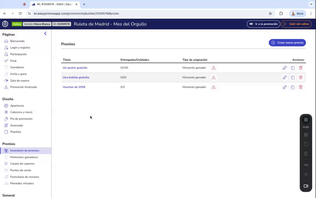Pause the screen recording
The width and height of the screenshot is (316, 198).
click(x=306, y=135)
